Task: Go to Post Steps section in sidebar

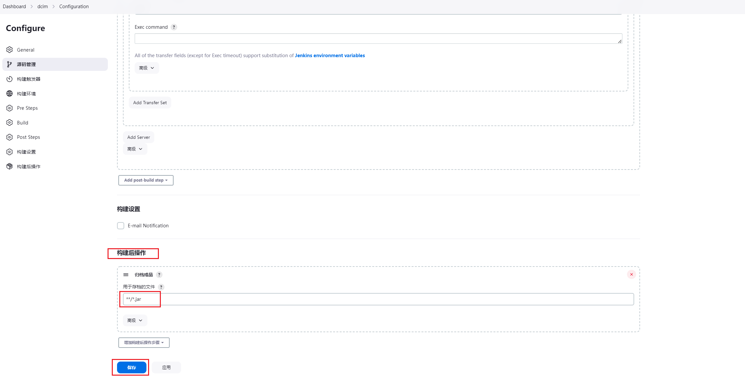Action: click(x=28, y=137)
